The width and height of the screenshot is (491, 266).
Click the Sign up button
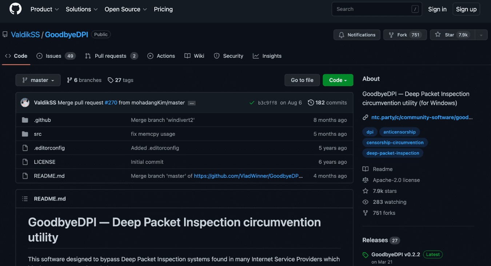(466, 9)
